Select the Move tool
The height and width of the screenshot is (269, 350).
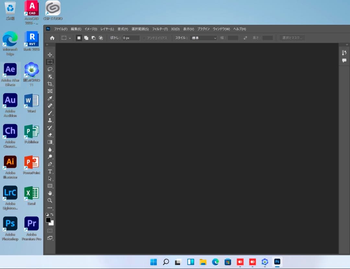(x=50, y=55)
